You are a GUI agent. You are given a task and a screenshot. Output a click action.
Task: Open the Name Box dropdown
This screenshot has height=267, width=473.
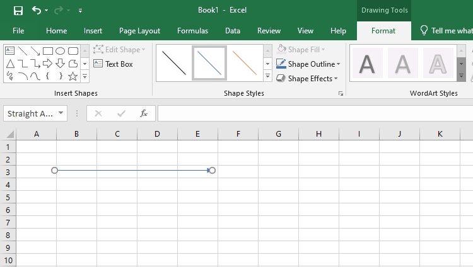[x=61, y=113]
